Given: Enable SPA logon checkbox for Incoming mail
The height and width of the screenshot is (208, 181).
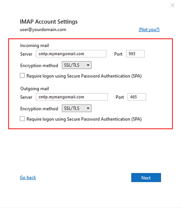Looking at the screenshot, I should pos(22,75).
